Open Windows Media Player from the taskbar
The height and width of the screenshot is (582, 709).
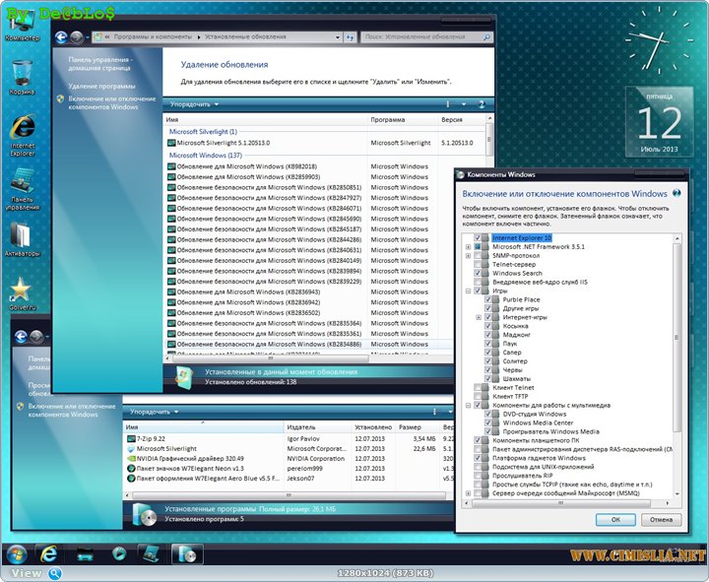tap(119, 552)
